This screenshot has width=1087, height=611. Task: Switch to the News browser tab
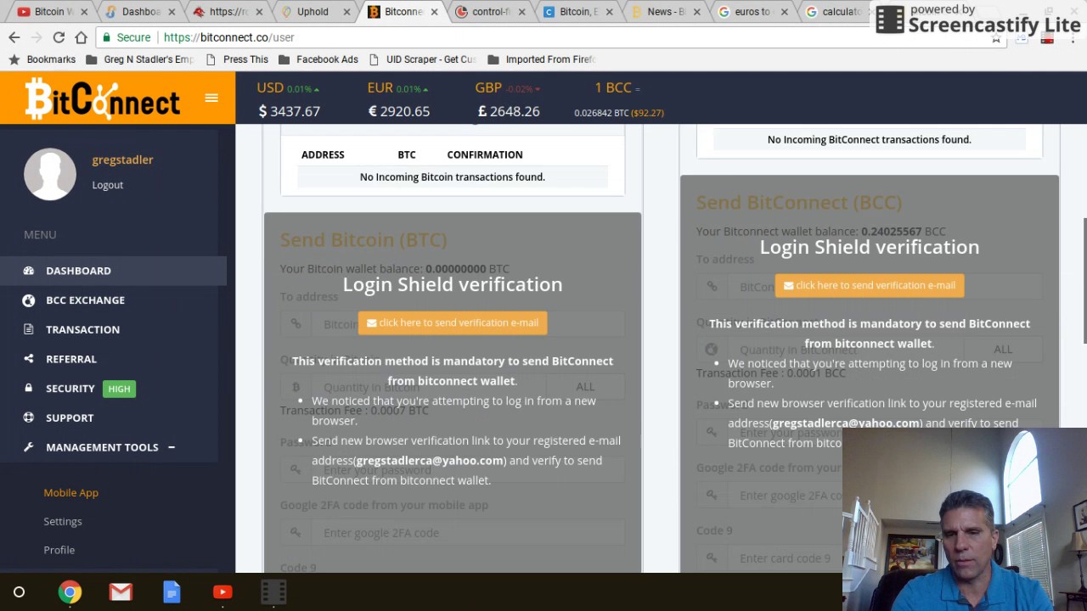click(665, 12)
